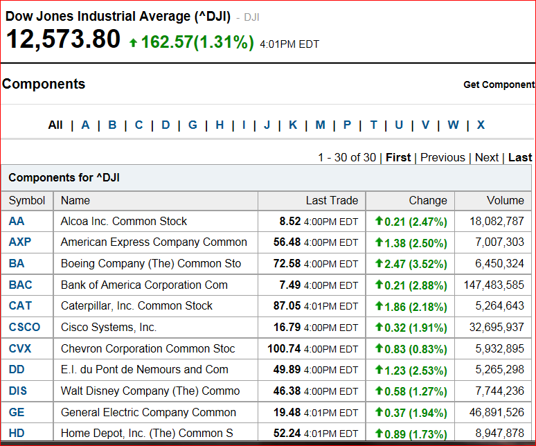
Task: Open the BA ticker symbol link
Action: click(17, 263)
